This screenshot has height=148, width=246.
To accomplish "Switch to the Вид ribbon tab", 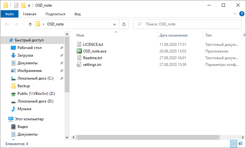I will (78, 14).
